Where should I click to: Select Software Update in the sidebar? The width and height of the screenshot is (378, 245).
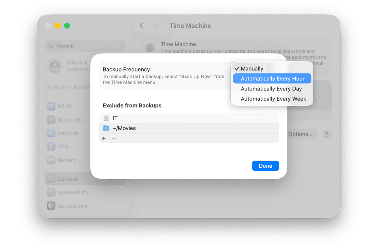click(68, 87)
